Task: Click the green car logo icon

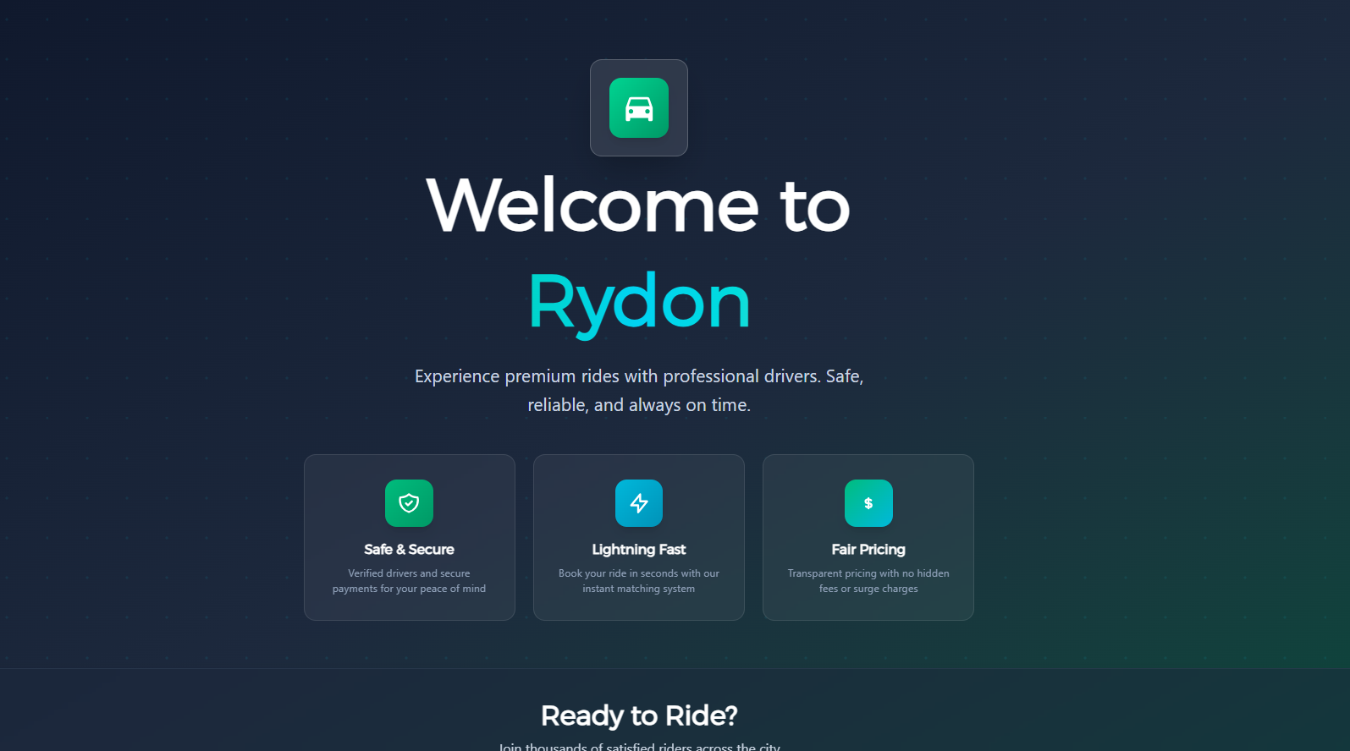Action: [x=638, y=108]
